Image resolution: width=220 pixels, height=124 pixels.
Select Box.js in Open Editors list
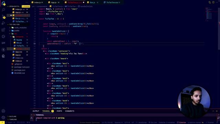18,18
